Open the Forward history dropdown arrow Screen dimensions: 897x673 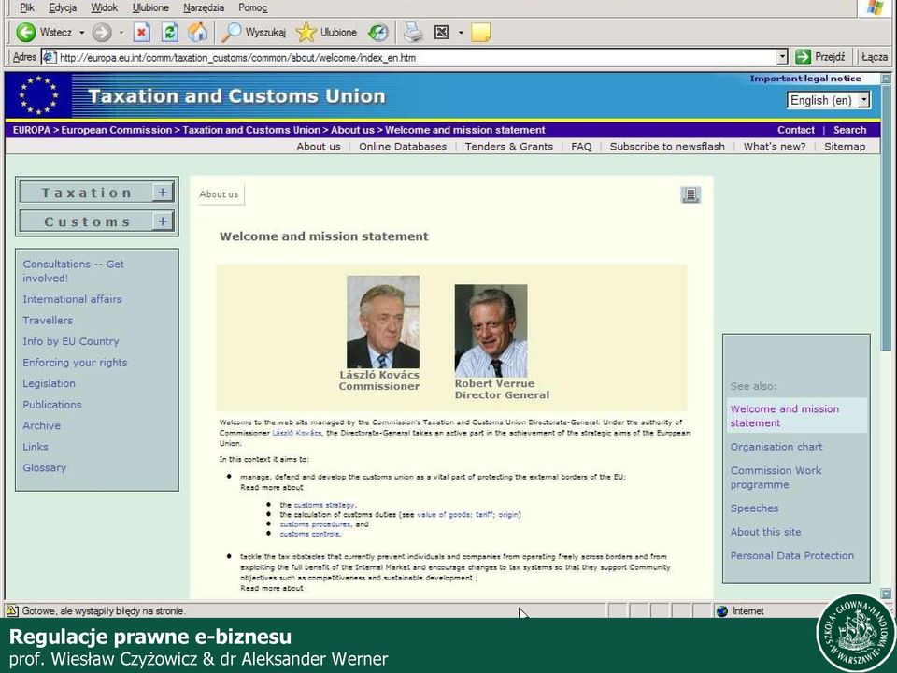121,33
